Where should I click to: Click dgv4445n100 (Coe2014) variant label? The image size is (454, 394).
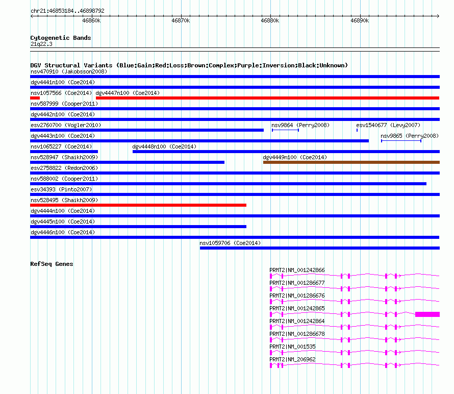click(63, 221)
